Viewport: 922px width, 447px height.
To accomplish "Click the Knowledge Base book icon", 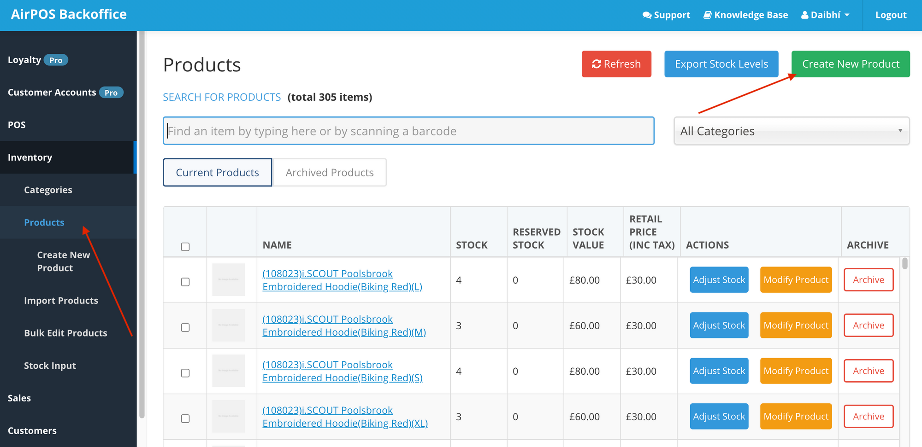I will [708, 15].
